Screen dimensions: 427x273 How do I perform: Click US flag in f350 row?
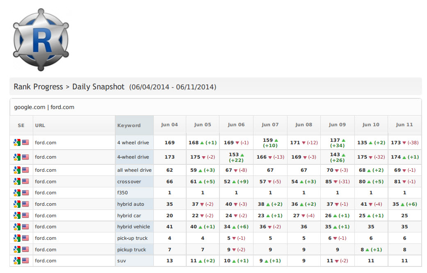tap(25, 192)
